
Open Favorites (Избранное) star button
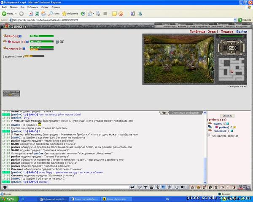pos(70,14)
